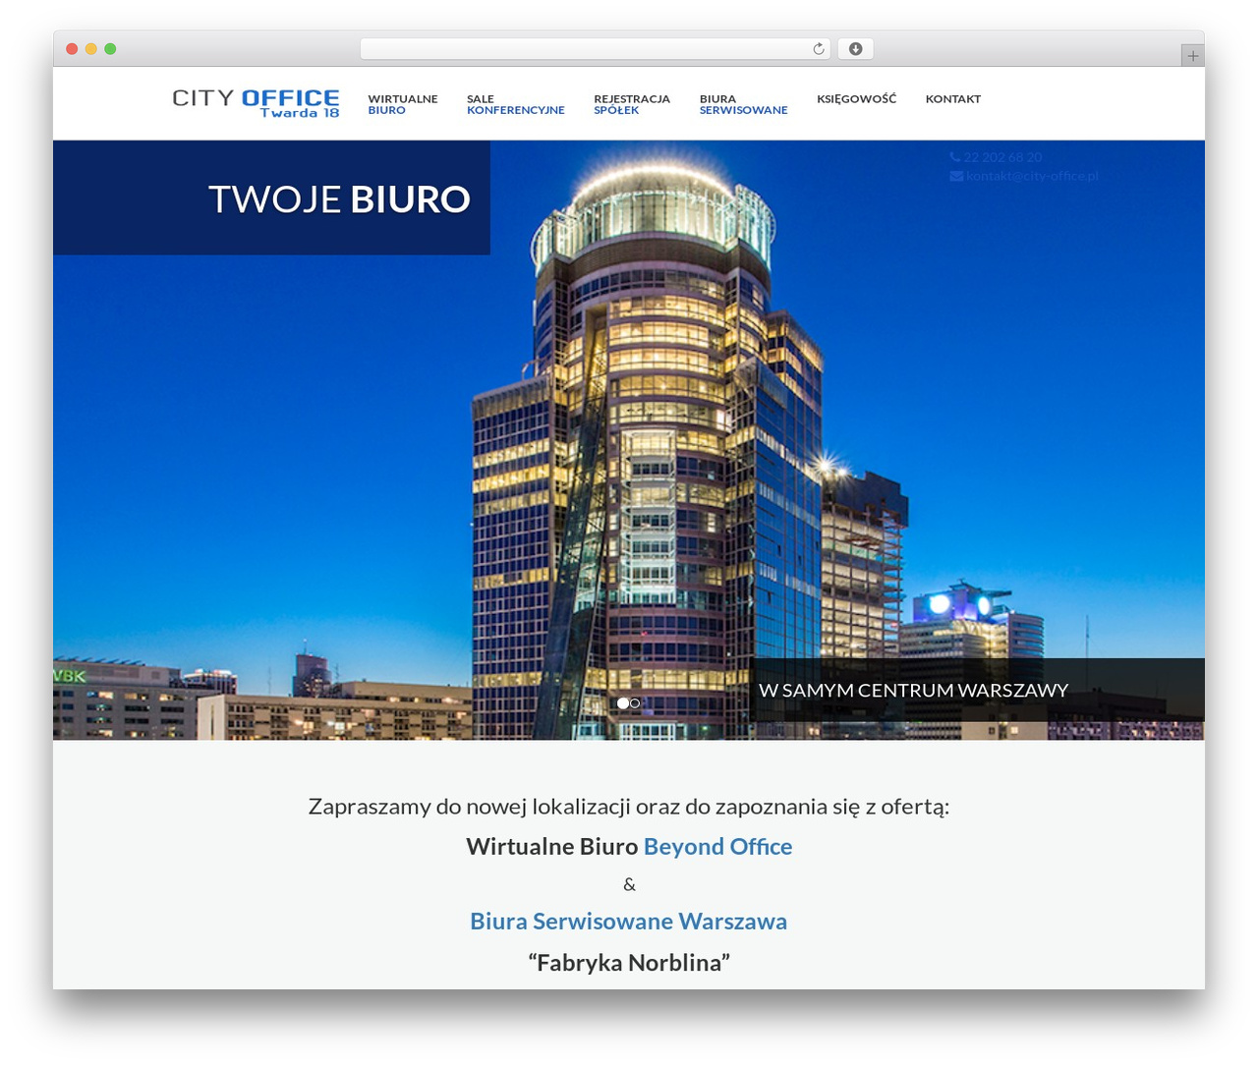Click the browser address bar
Screen dimensions: 1258x1065
click(x=595, y=49)
